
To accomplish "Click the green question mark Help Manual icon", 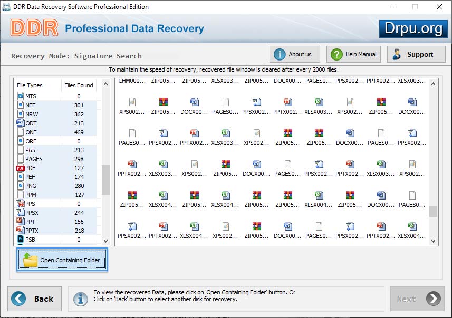I will click(x=336, y=54).
